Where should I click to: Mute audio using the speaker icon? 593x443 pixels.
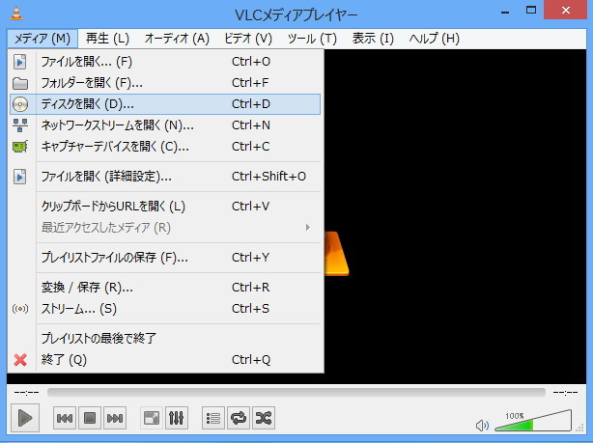coord(483,425)
